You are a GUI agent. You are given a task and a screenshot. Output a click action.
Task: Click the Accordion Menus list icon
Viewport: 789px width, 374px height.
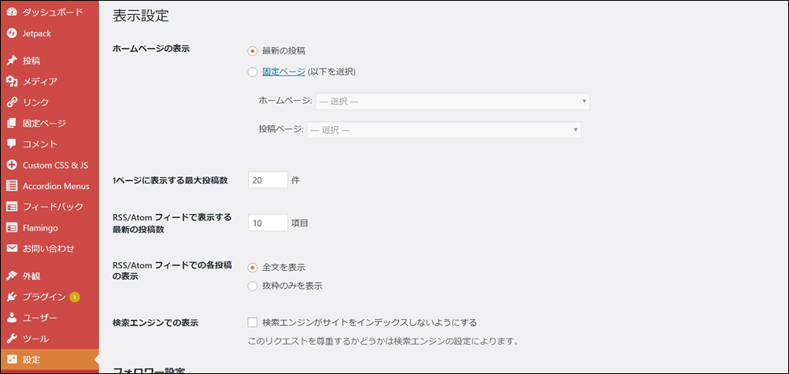(12, 186)
